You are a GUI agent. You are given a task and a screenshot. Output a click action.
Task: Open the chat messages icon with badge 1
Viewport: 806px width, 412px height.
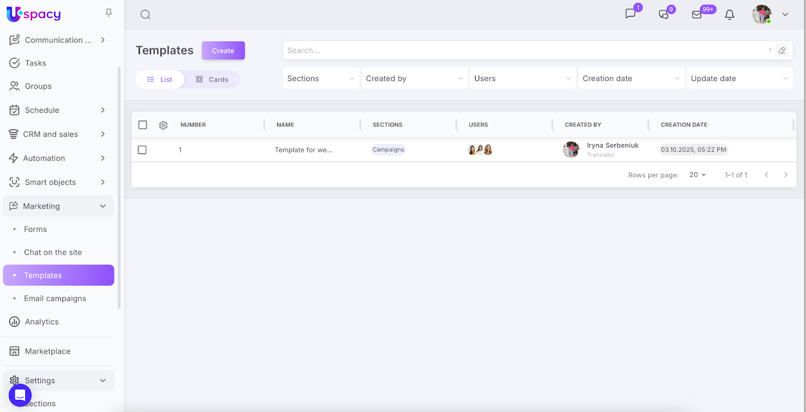pyautogui.click(x=630, y=14)
